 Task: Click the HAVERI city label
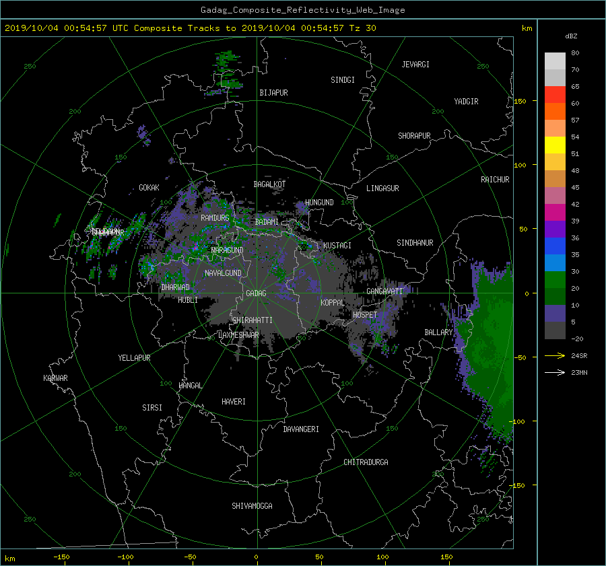click(234, 402)
